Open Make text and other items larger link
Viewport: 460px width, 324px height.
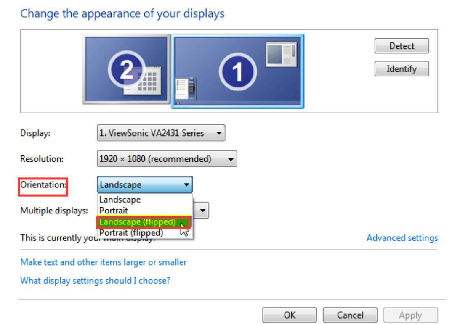pos(103,262)
